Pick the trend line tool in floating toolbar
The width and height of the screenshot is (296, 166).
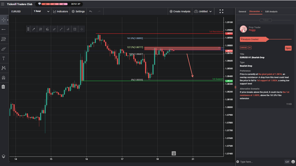click(61, 29)
